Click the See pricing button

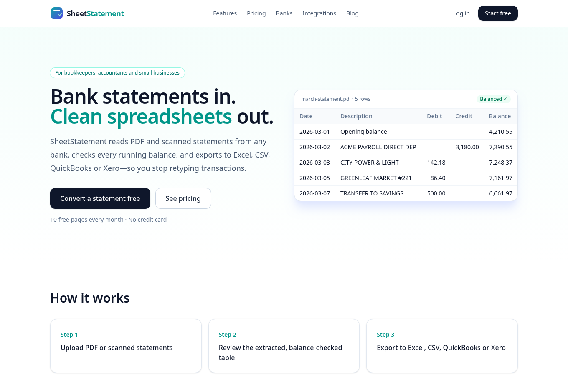point(183,198)
